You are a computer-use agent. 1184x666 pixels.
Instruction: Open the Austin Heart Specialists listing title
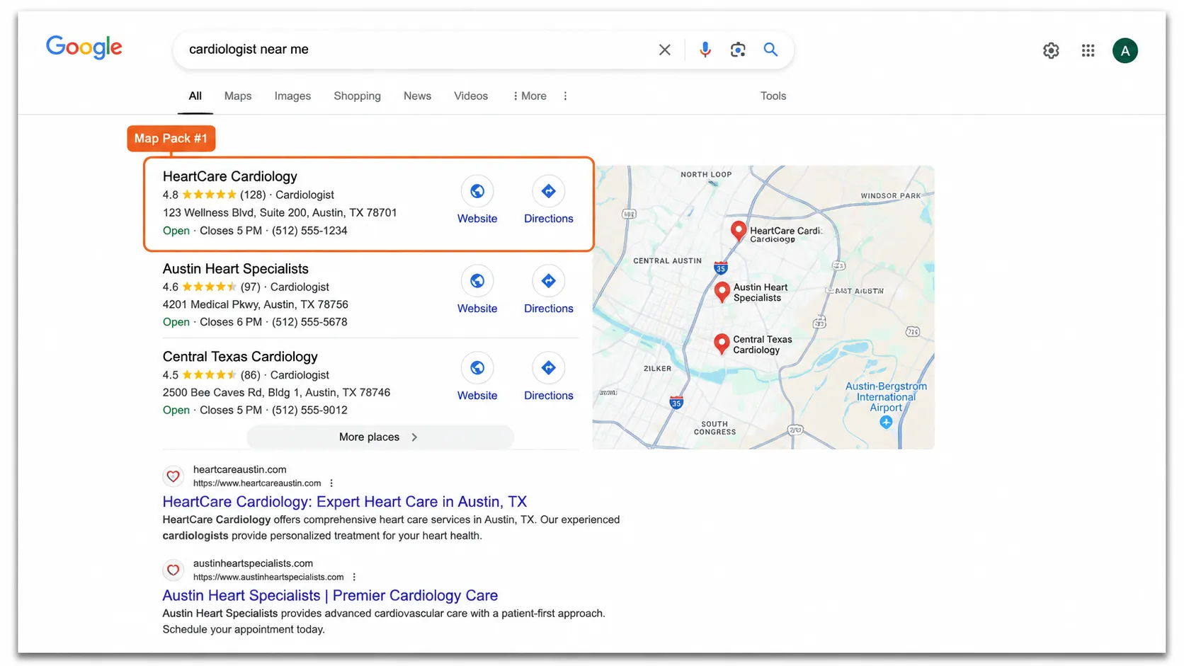coord(235,269)
